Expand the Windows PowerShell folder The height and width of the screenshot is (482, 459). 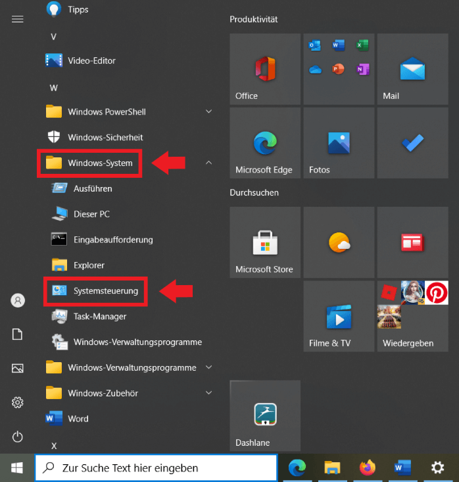click(209, 112)
